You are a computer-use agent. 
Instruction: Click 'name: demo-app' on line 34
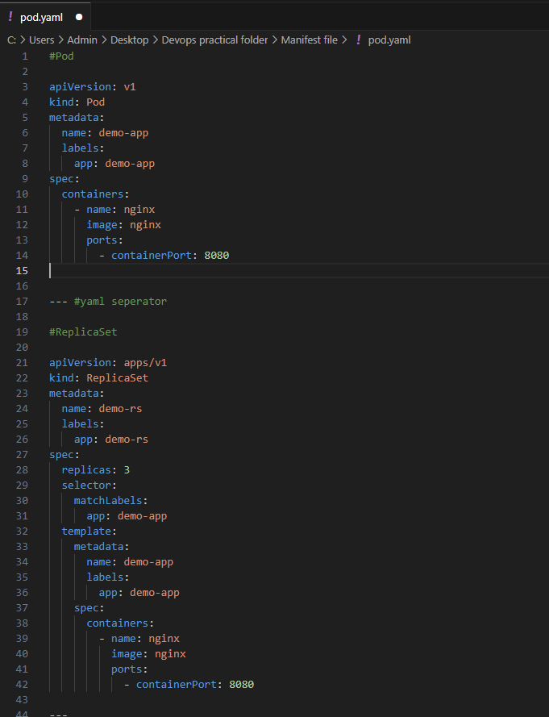pyautogui.click(x=130, y=562)
